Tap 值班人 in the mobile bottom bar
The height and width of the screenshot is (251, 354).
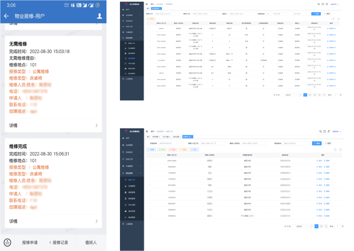coord(91,242)
